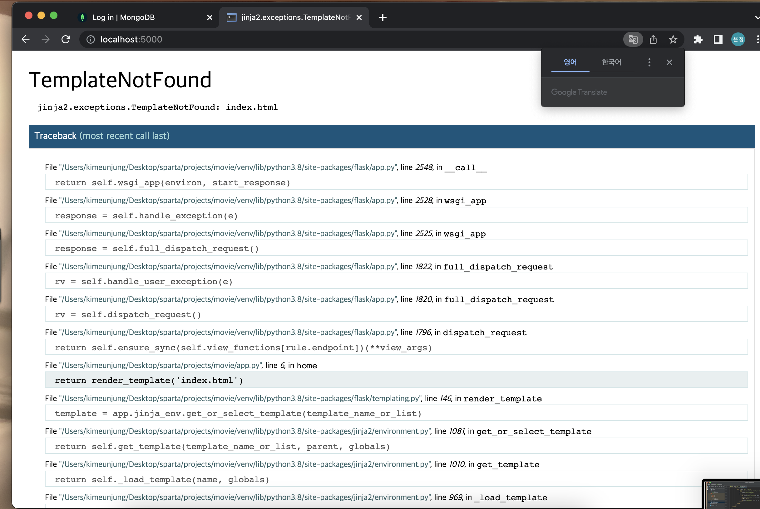The width and height of the screenshot is (760, 509).
Task: Toggle the browser side panel
Action: (718, 39)
